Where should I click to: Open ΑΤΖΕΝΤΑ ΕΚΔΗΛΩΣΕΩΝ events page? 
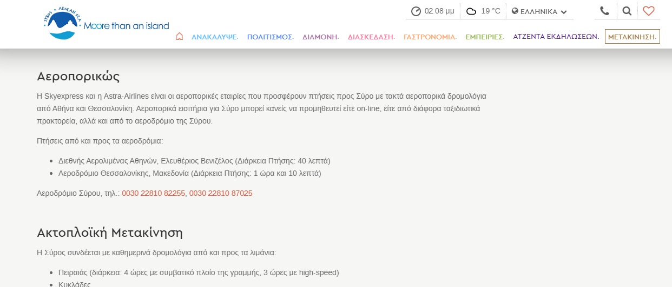tap(556, 37)
